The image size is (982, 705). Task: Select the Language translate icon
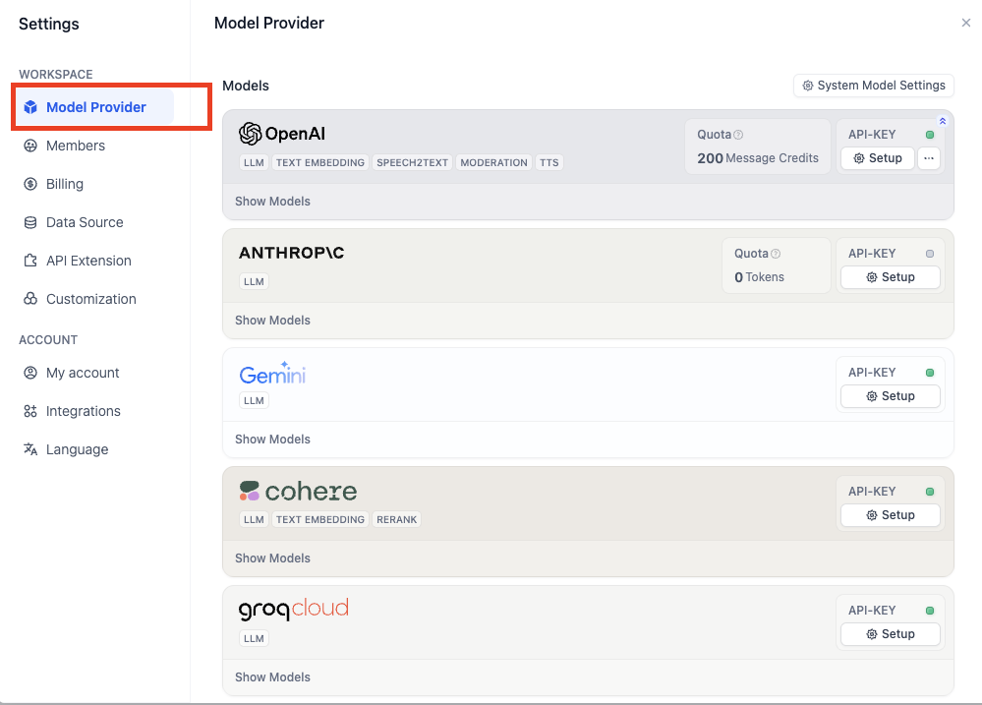pyautogui.click(x=30, y=449)
